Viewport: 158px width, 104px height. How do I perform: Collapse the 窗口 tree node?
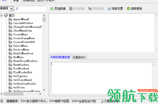pos(1,16)
